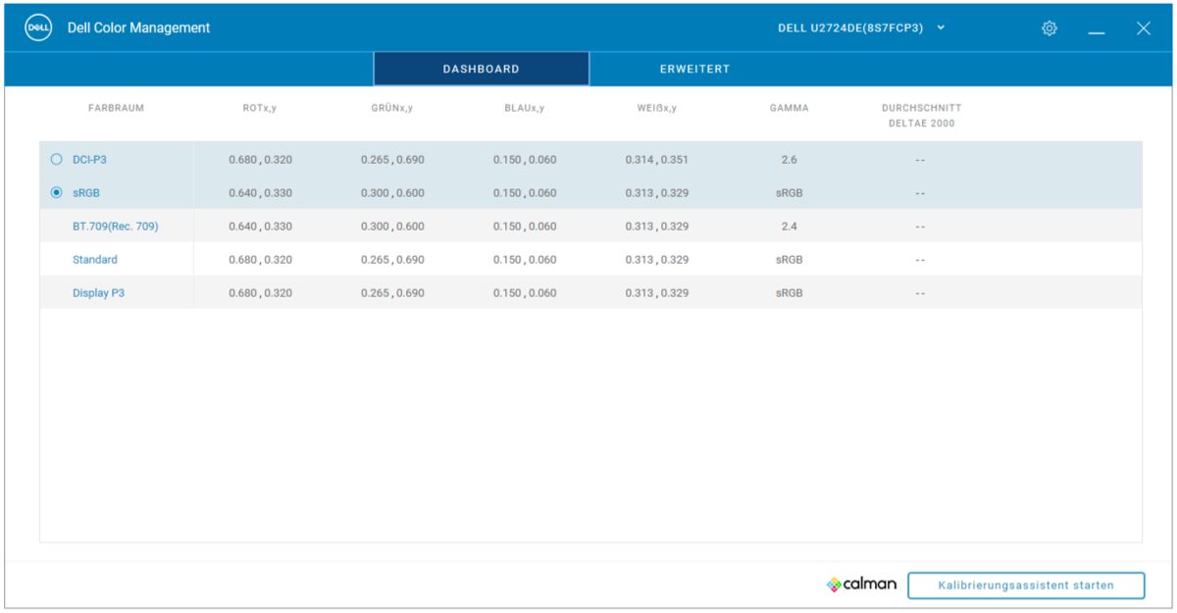The height and width of the screenshot is (613, 1177).
Task: Switch to the Dashboard tab
Action: [x=481, y=70]
